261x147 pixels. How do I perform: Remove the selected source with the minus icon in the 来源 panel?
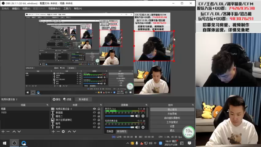(58, 132)
